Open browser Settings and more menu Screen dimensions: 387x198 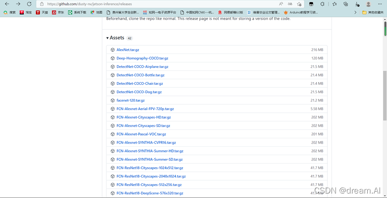coord(379,4)
